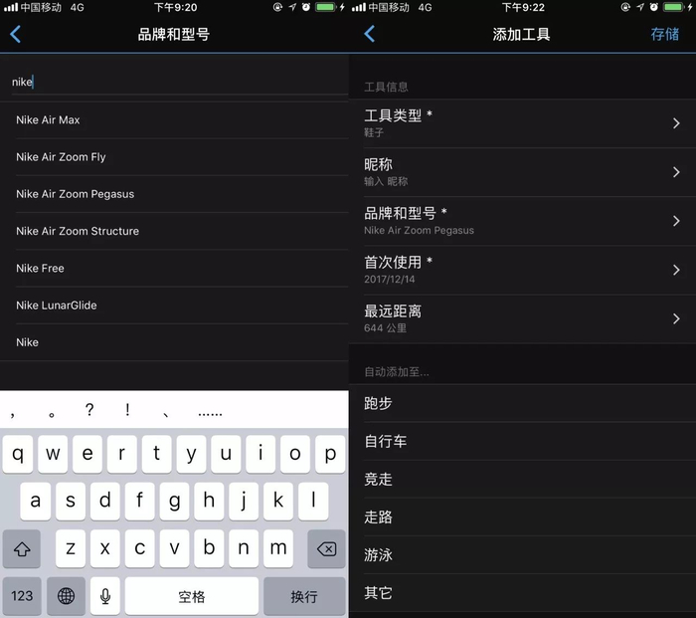Save the tool with 存储
This screenshot has width=696, height=618.
coord(664,34)
